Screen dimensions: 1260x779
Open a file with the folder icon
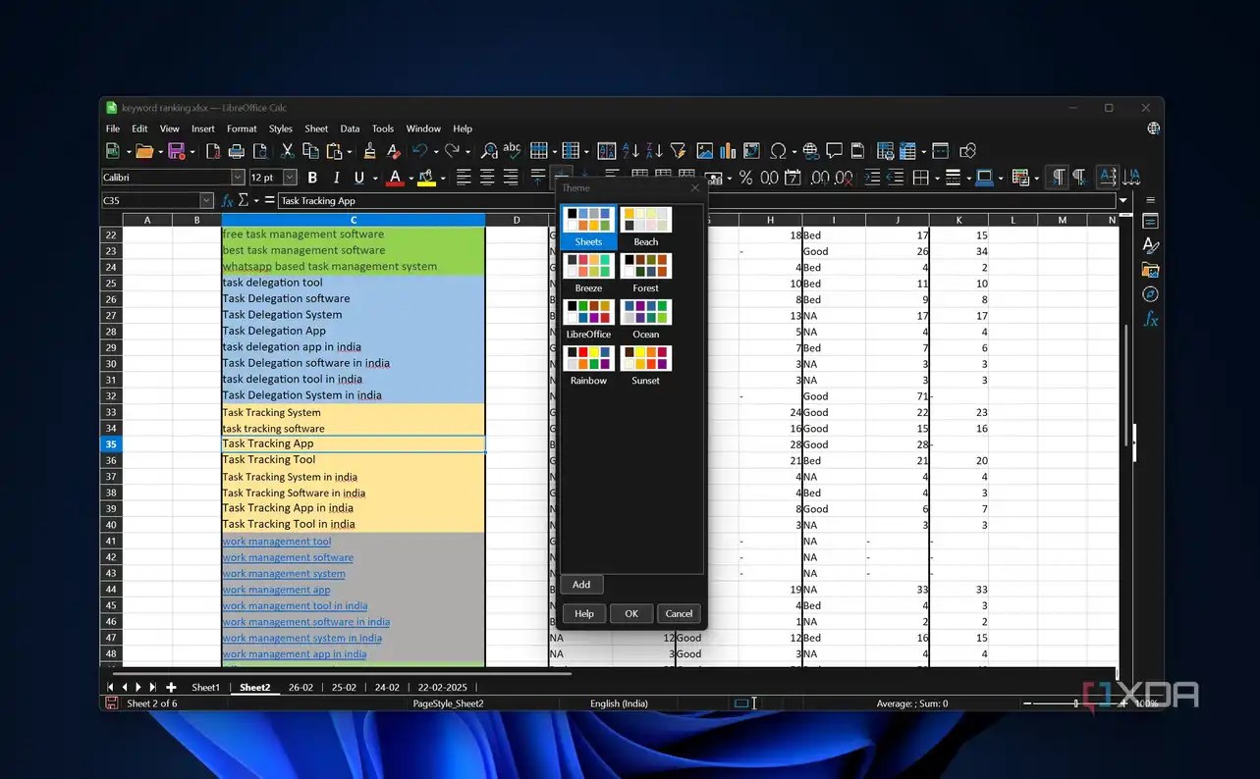tap(144, 151)
